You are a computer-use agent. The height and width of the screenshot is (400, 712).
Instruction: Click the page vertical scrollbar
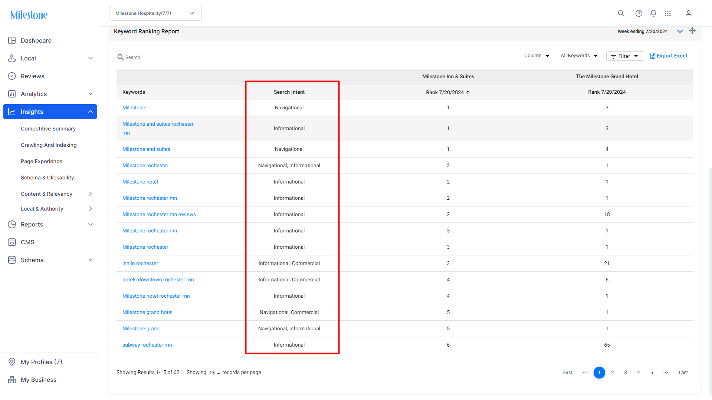coord(711,282)
